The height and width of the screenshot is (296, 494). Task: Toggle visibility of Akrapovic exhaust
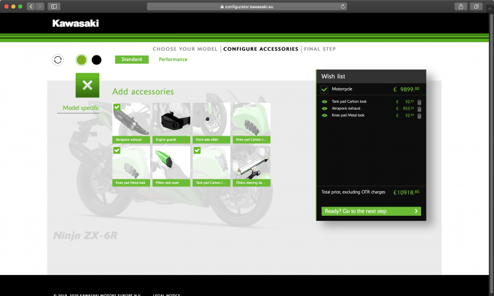(325, 109)
